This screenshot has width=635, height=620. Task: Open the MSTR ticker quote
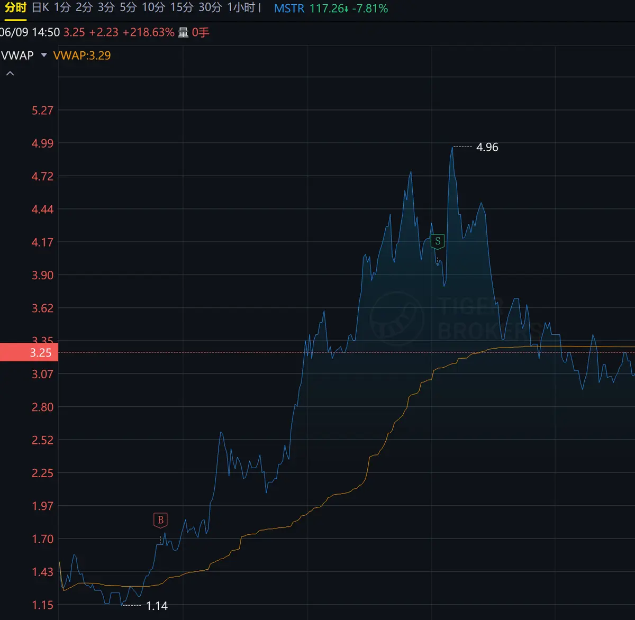click(289, 8)
